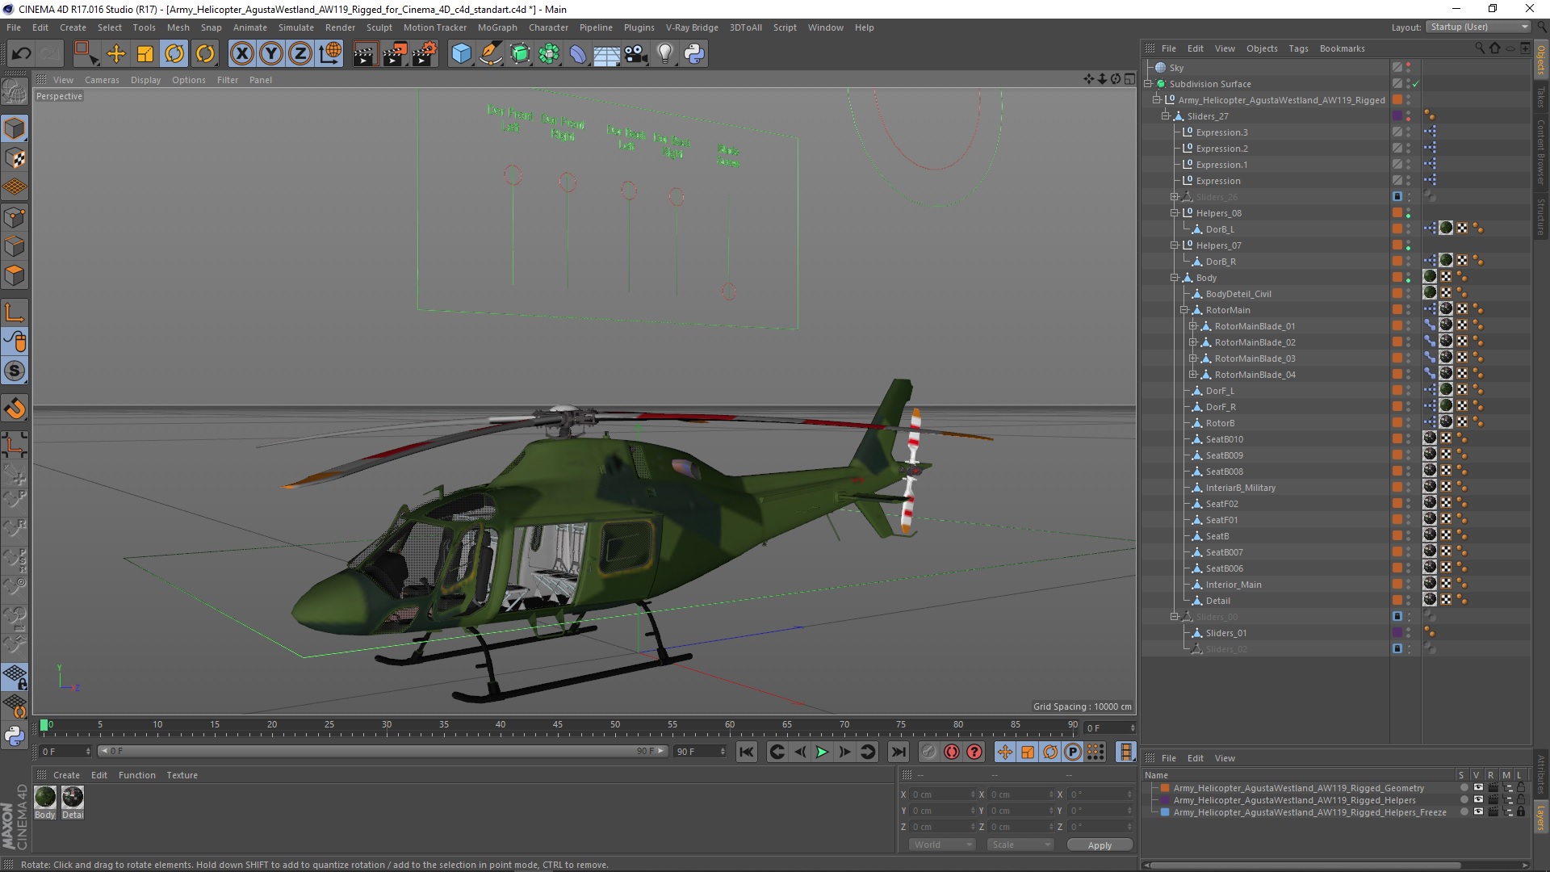Click Render View clapperboard icon
Image resolution: width=1550 pixels, height=872 pixels.
pyautogui.click(x=365, y=54)
